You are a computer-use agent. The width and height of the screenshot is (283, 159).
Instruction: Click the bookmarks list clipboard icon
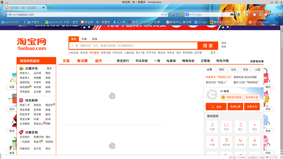tap(261, 15)
